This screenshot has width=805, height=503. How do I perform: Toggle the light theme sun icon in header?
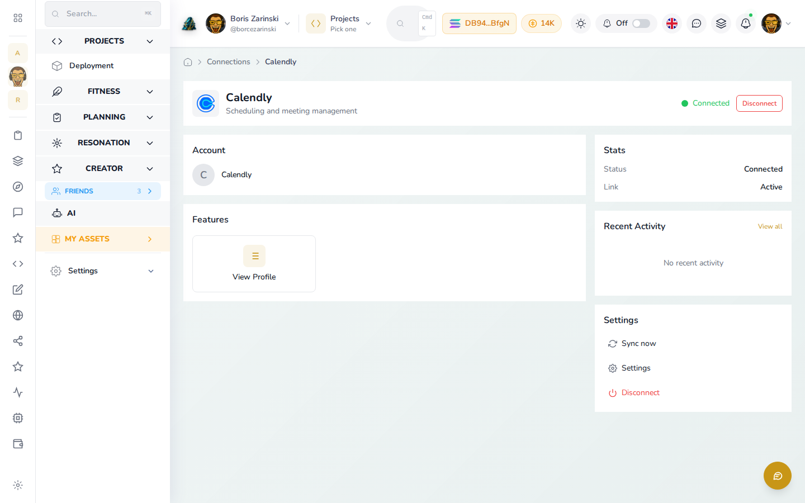click(581, 23)
